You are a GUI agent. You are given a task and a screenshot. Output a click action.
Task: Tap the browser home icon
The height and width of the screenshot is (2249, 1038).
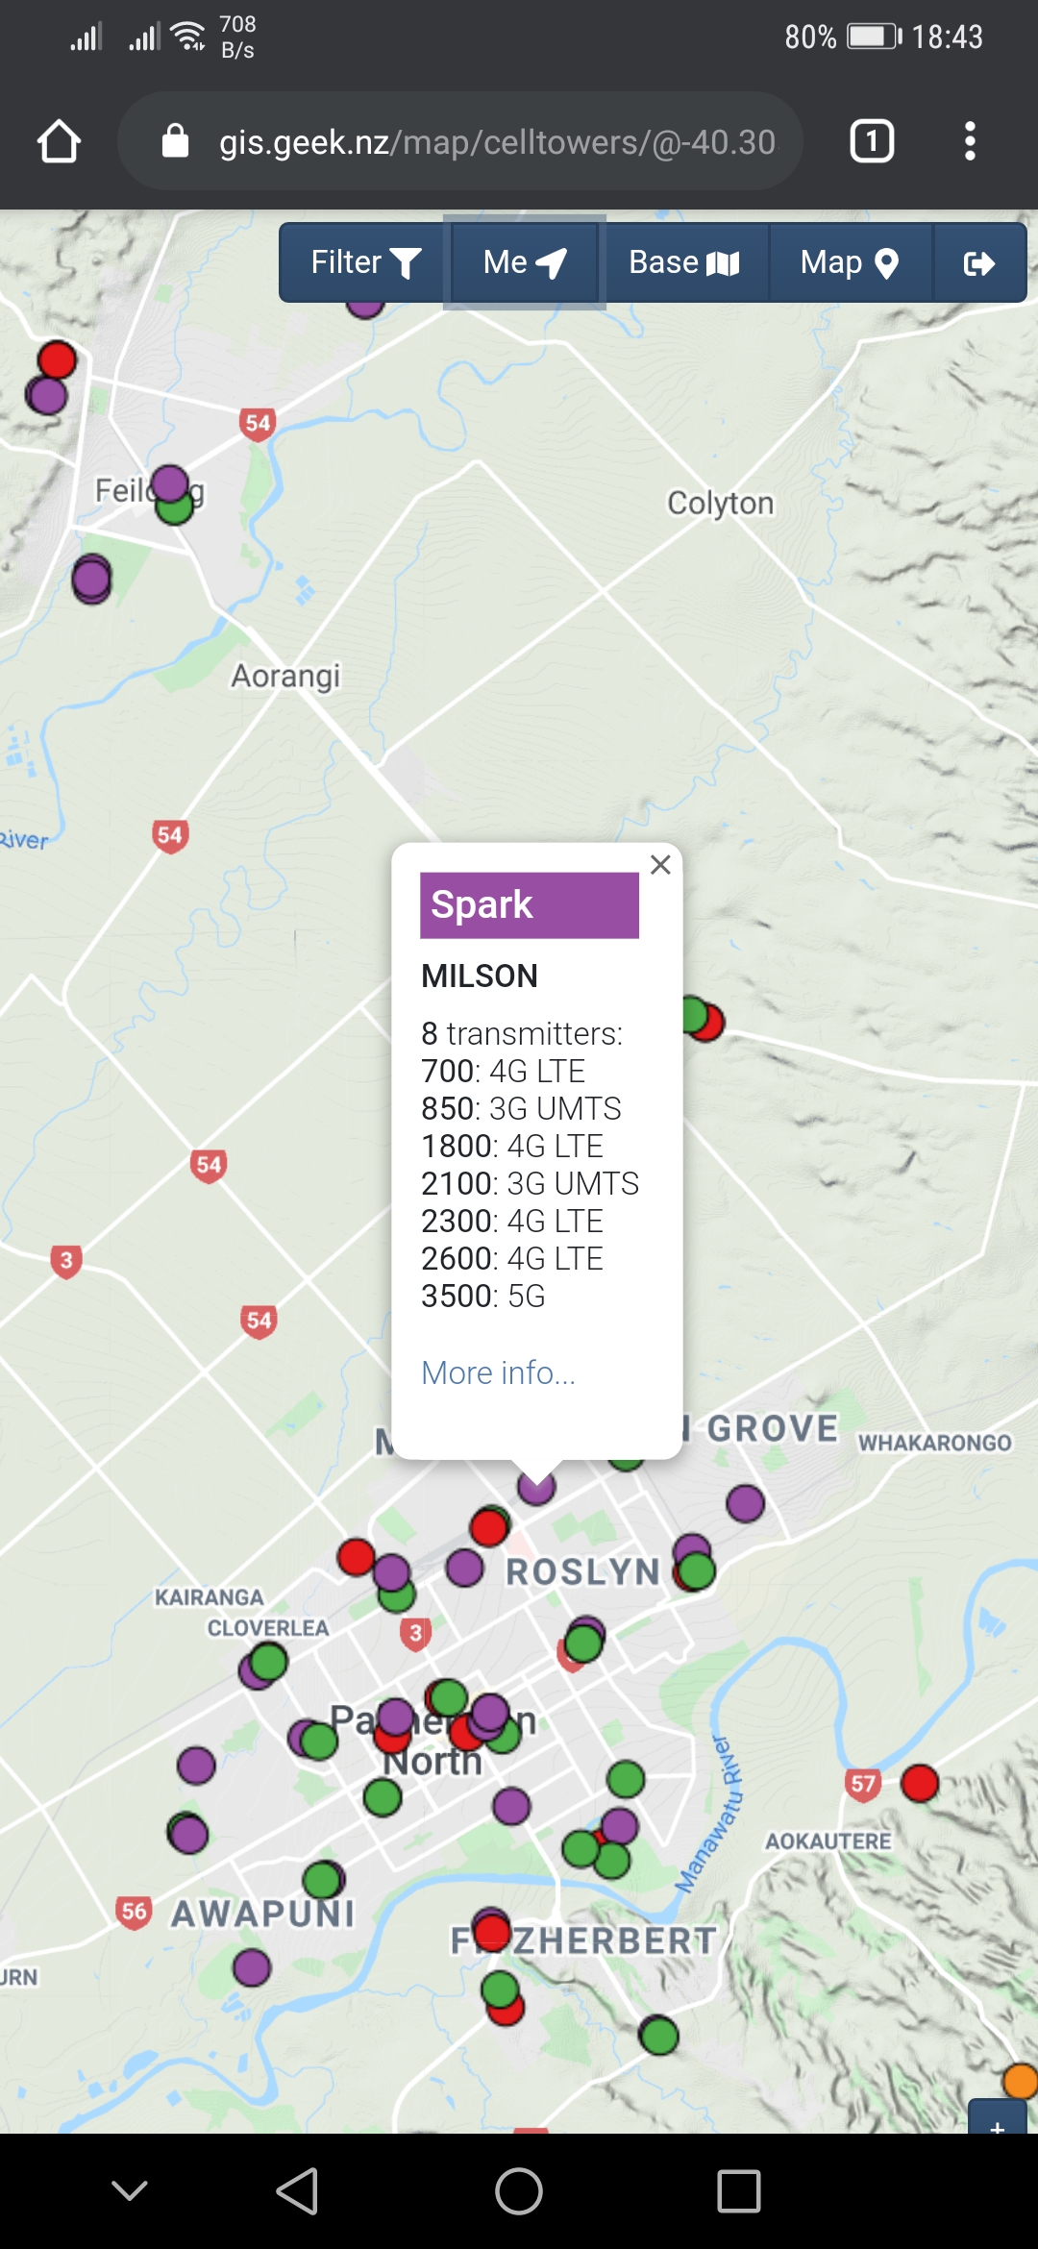pos(60,142)
